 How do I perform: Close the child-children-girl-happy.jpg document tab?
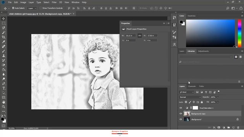click(x=74, y=14)
